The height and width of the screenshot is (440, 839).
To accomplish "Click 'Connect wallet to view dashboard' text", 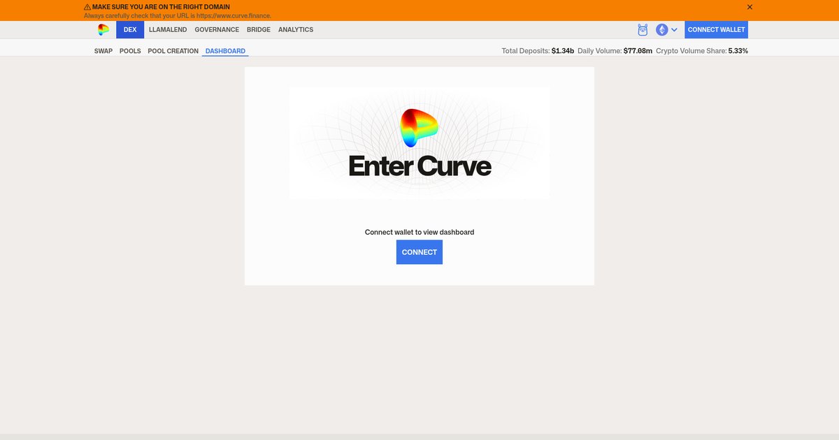I will [x=419, y=232].
